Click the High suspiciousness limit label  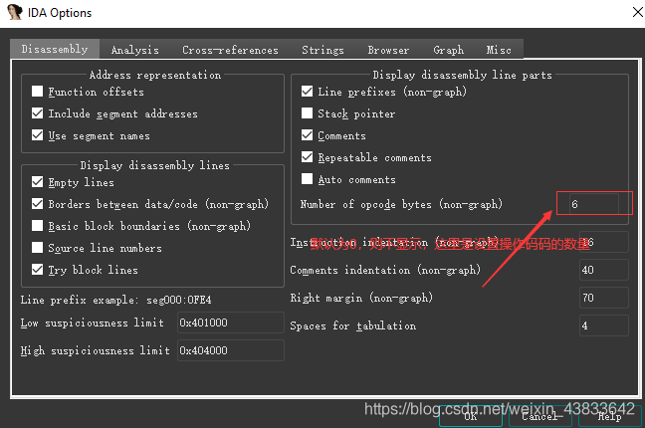tap(95, 350)
